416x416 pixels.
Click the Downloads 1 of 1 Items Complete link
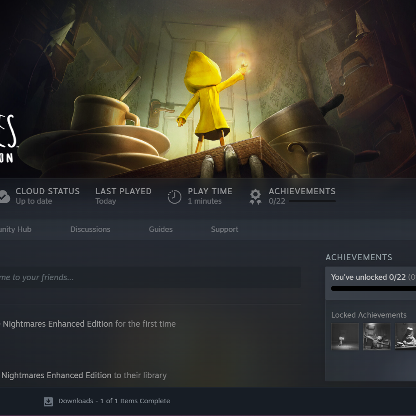coord(114,401)
